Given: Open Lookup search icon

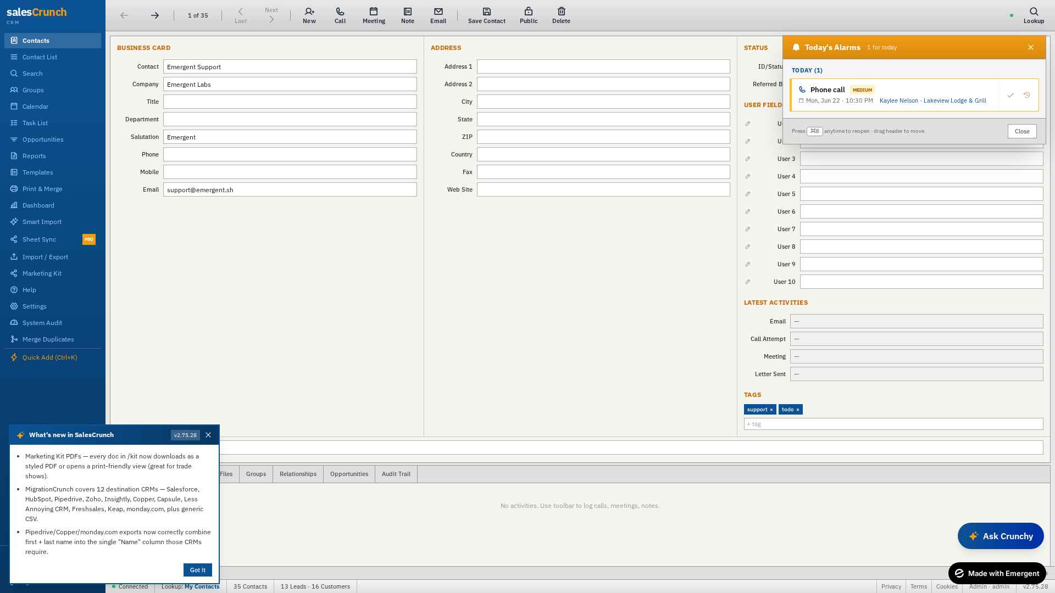Looking at the screenshot, I should click(1034, 15).
